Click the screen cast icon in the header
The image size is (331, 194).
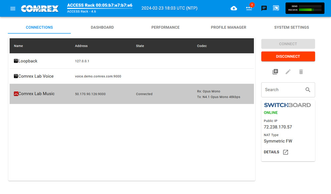click(x=276, y=8)
